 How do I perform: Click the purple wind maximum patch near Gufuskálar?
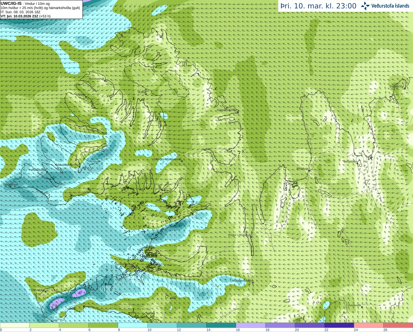tap(58, 303)
